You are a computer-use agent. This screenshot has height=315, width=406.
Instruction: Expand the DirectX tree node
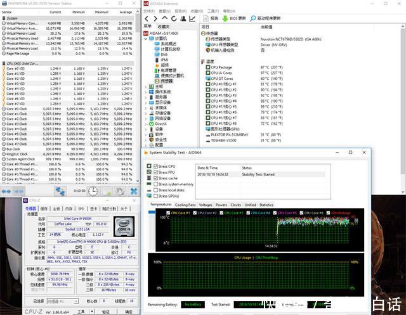[146, 124]
